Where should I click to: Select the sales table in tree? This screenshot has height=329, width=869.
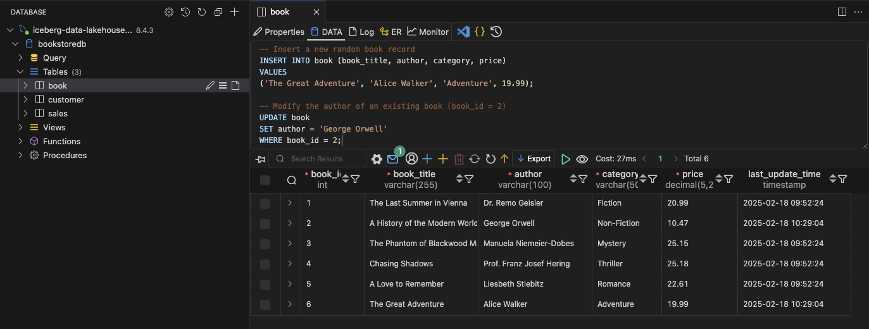58,114
